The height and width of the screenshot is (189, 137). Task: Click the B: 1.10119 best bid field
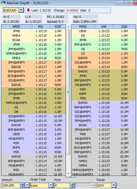12,22
